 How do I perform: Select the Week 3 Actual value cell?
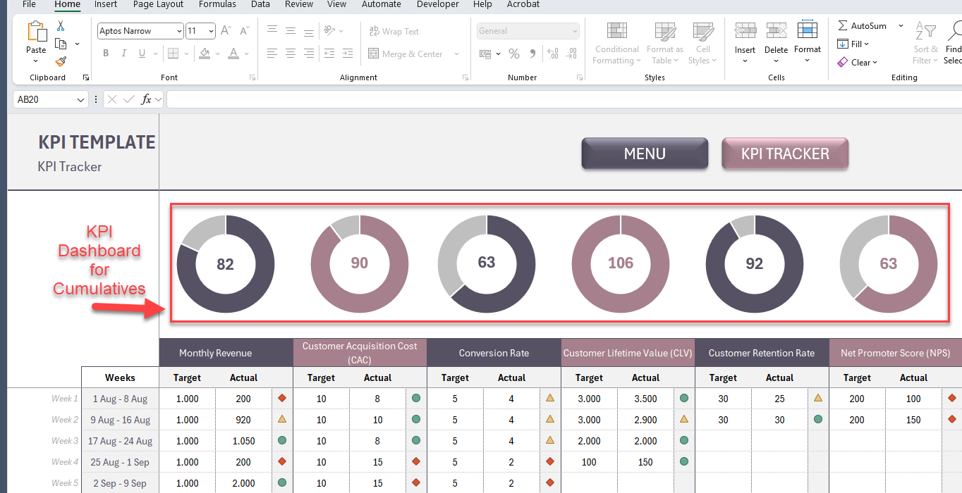click(x=243, y=441)
